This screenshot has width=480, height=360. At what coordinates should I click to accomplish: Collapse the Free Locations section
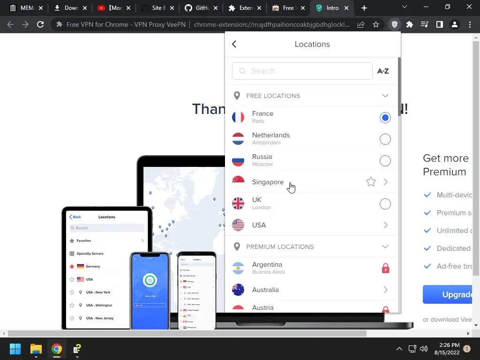[385, 96]
